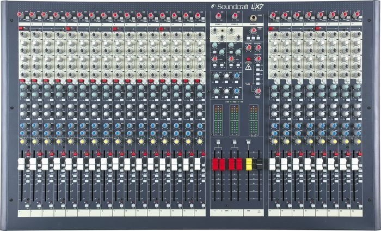Toggle the red switch above channel 1's EQ
The height and width of the screenshot is (231, 381).
tap(21, 29)
